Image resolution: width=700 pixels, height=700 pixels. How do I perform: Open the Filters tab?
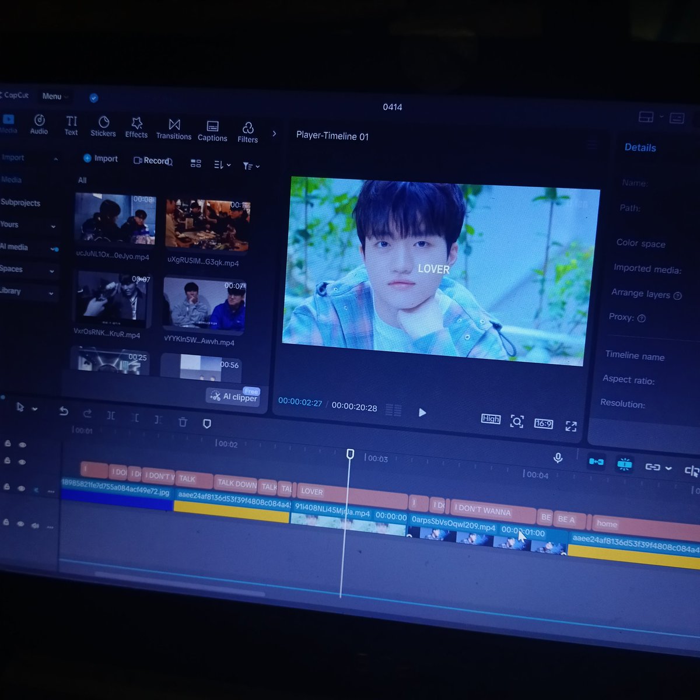248,132
